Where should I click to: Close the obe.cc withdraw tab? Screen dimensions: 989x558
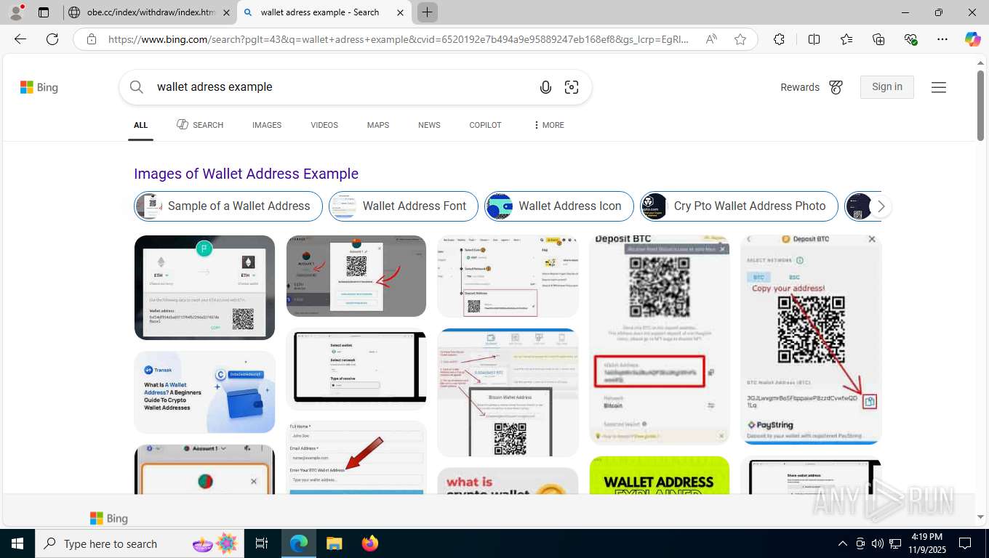[226, 12]
